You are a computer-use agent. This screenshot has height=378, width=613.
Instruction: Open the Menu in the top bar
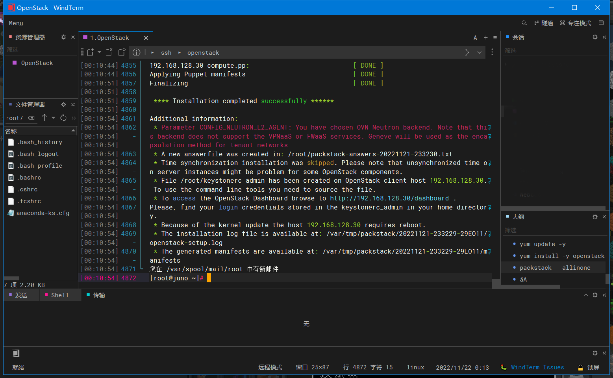click(16, 23)
